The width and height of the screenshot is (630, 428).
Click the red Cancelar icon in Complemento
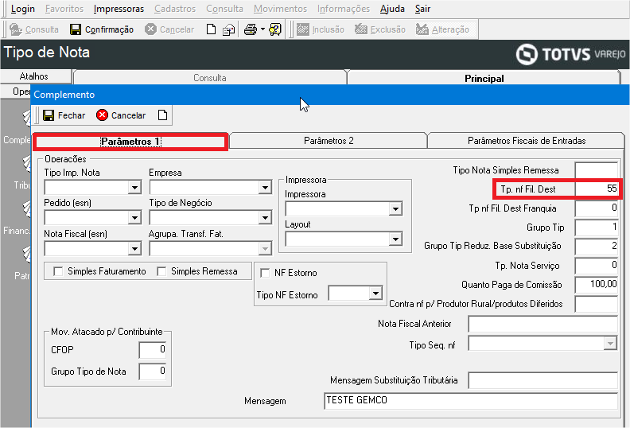102,115
